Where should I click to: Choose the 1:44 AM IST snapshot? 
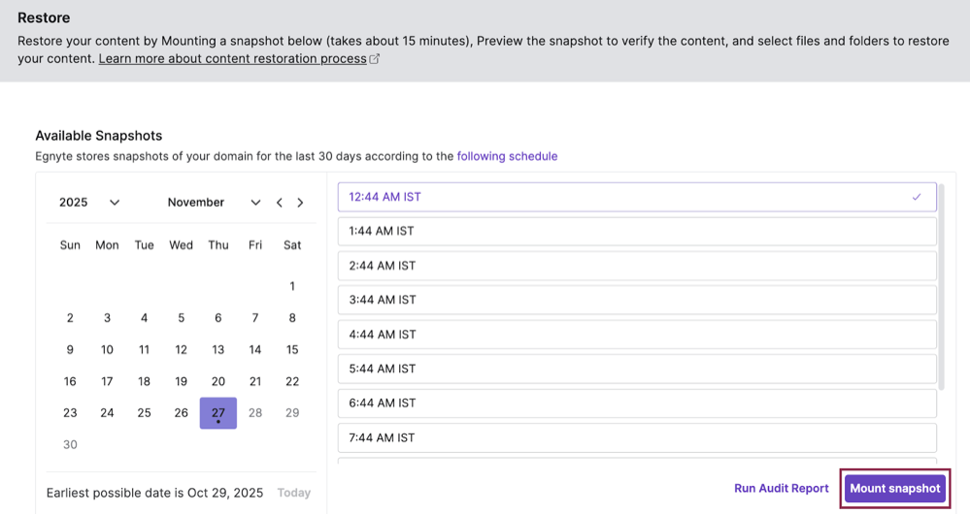point(636,231)
